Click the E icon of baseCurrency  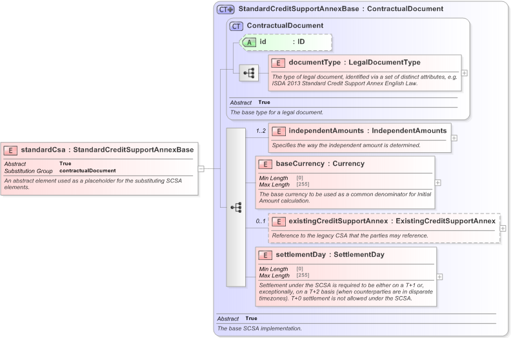pos(265,164)
